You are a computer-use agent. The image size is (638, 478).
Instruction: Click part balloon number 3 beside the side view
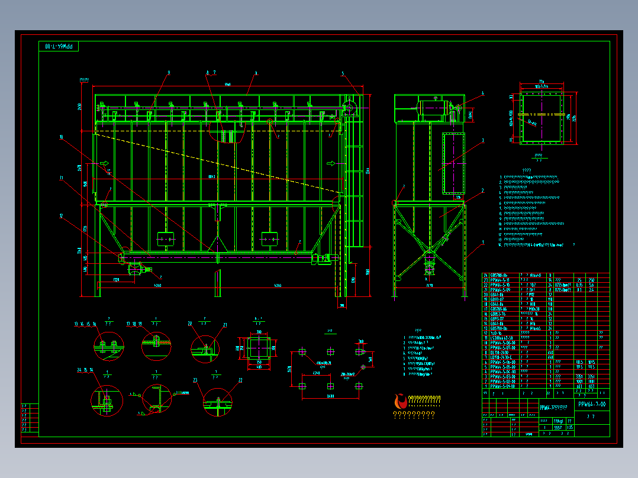pyautogui.click(x=483, y=141)
